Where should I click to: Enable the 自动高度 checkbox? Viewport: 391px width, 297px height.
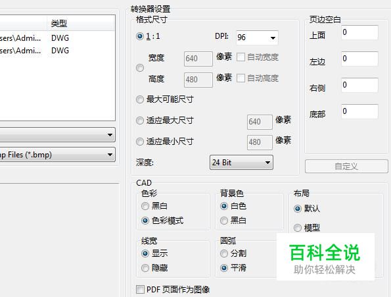(241, 78)
